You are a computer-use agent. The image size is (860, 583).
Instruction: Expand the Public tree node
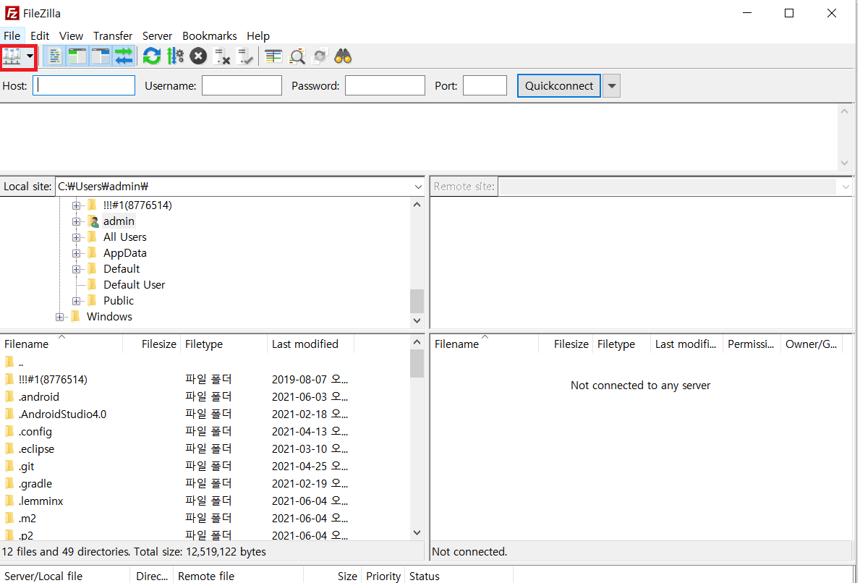point(76,301)
